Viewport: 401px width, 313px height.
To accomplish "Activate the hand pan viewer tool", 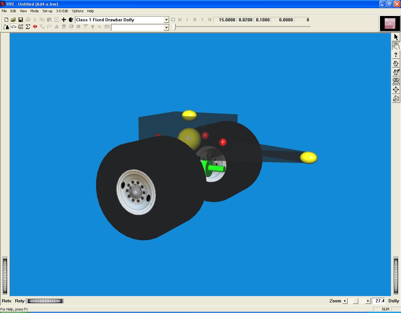I will [396, 46].
